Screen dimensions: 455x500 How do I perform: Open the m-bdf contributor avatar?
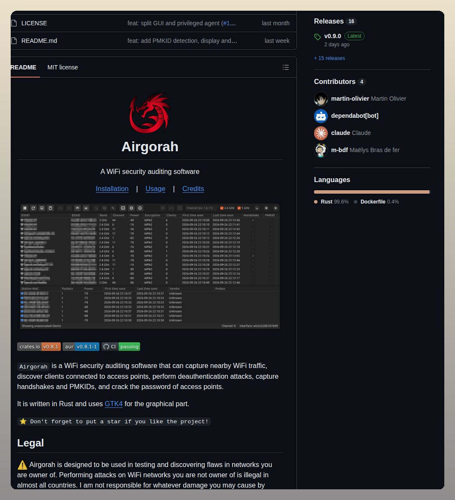point(321,150)
